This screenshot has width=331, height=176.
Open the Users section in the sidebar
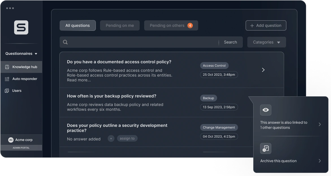point(17,90)
